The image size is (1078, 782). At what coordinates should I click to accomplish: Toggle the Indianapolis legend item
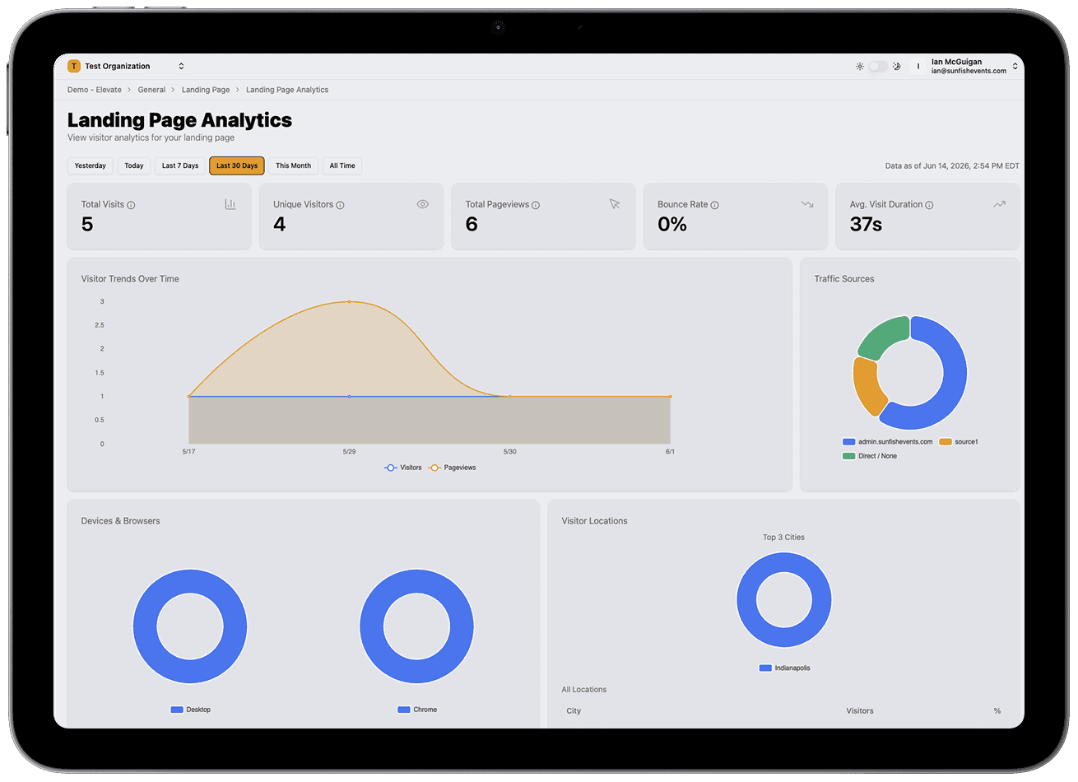coord(784,668)
